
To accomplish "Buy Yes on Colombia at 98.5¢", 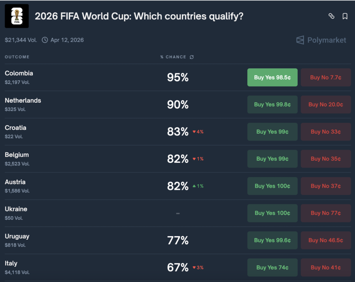I will click(x=272, y=77).
